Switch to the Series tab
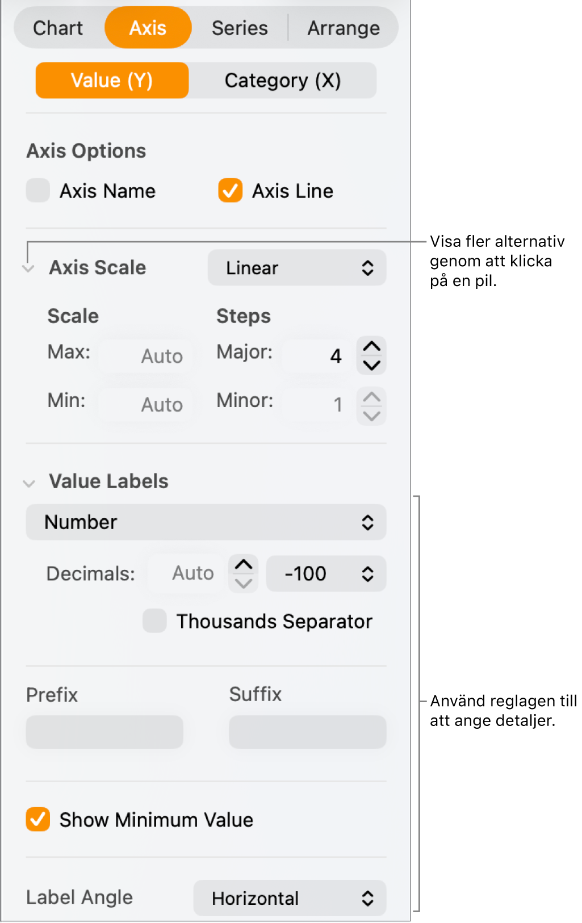The width and height of the screenshot is (582, 923). coord(240,28)
